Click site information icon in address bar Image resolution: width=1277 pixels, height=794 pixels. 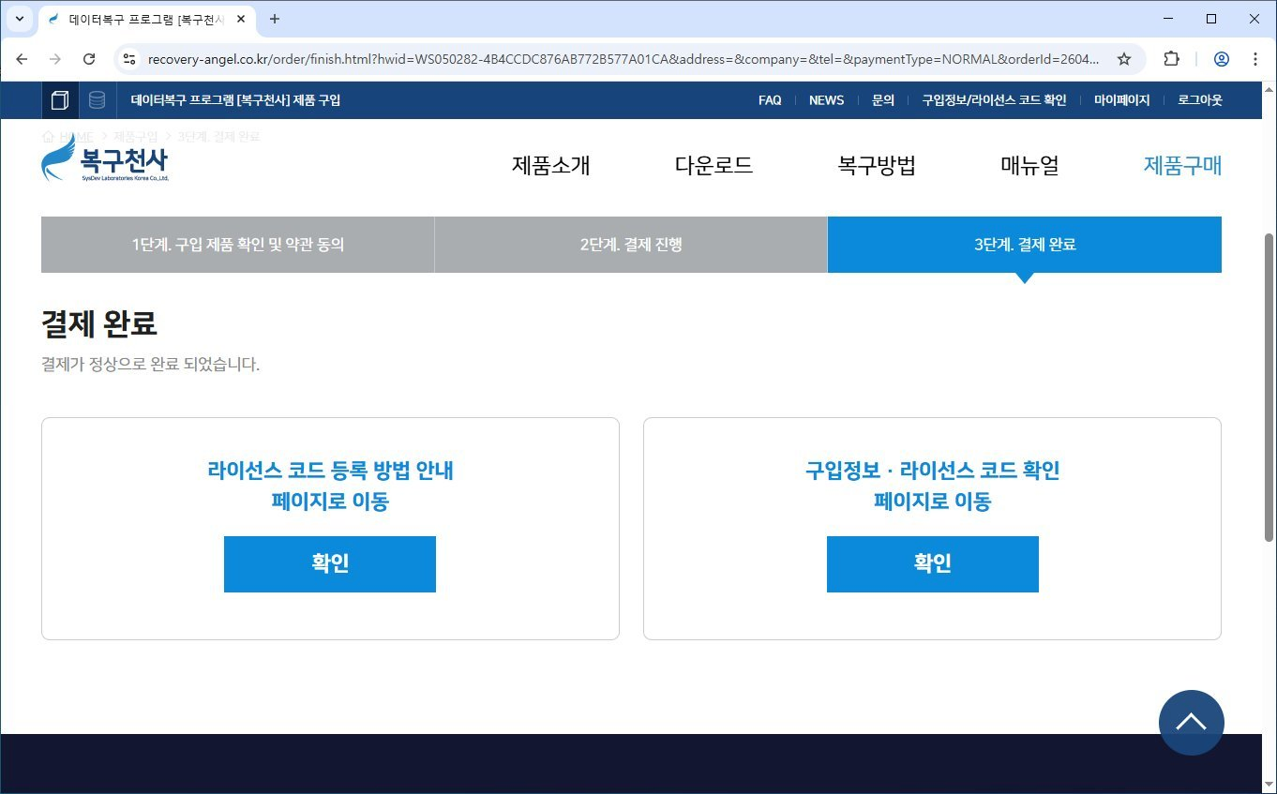(130, 59)
